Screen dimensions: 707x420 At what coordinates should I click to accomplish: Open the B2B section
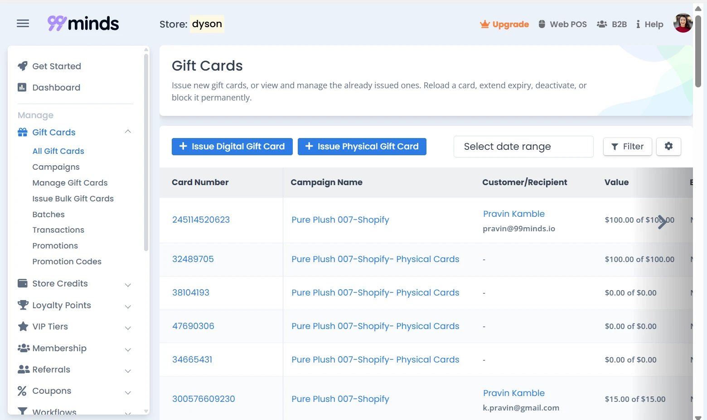tap(612, 24)
